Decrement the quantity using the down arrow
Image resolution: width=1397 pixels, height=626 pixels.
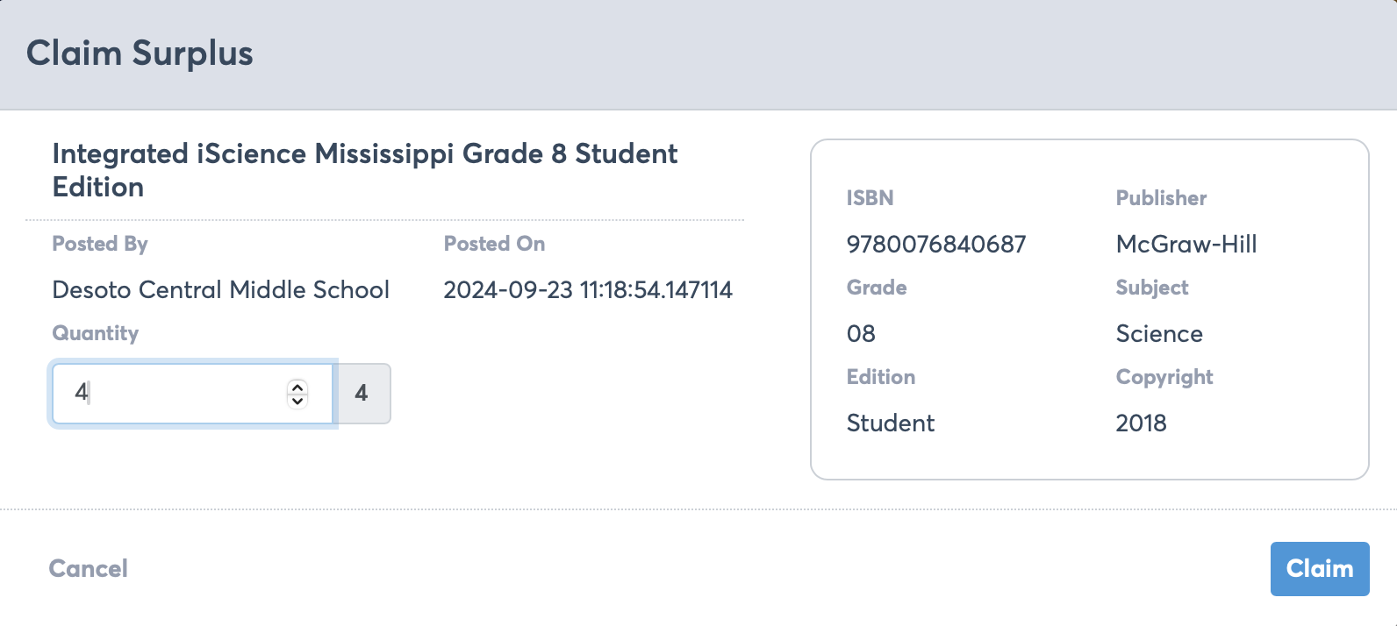[297, 402]
